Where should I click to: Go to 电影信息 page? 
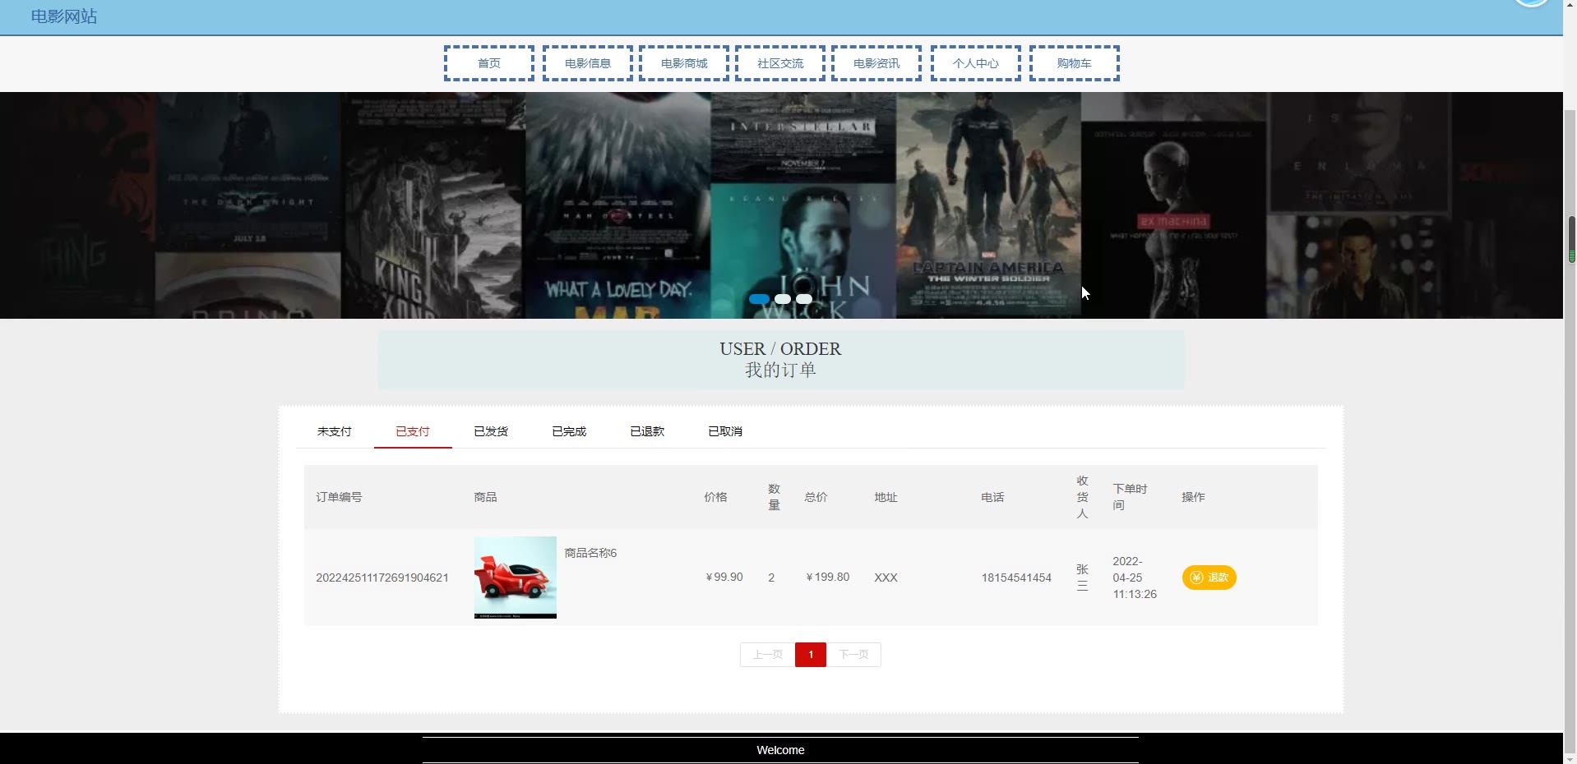[x=588, y=63]
